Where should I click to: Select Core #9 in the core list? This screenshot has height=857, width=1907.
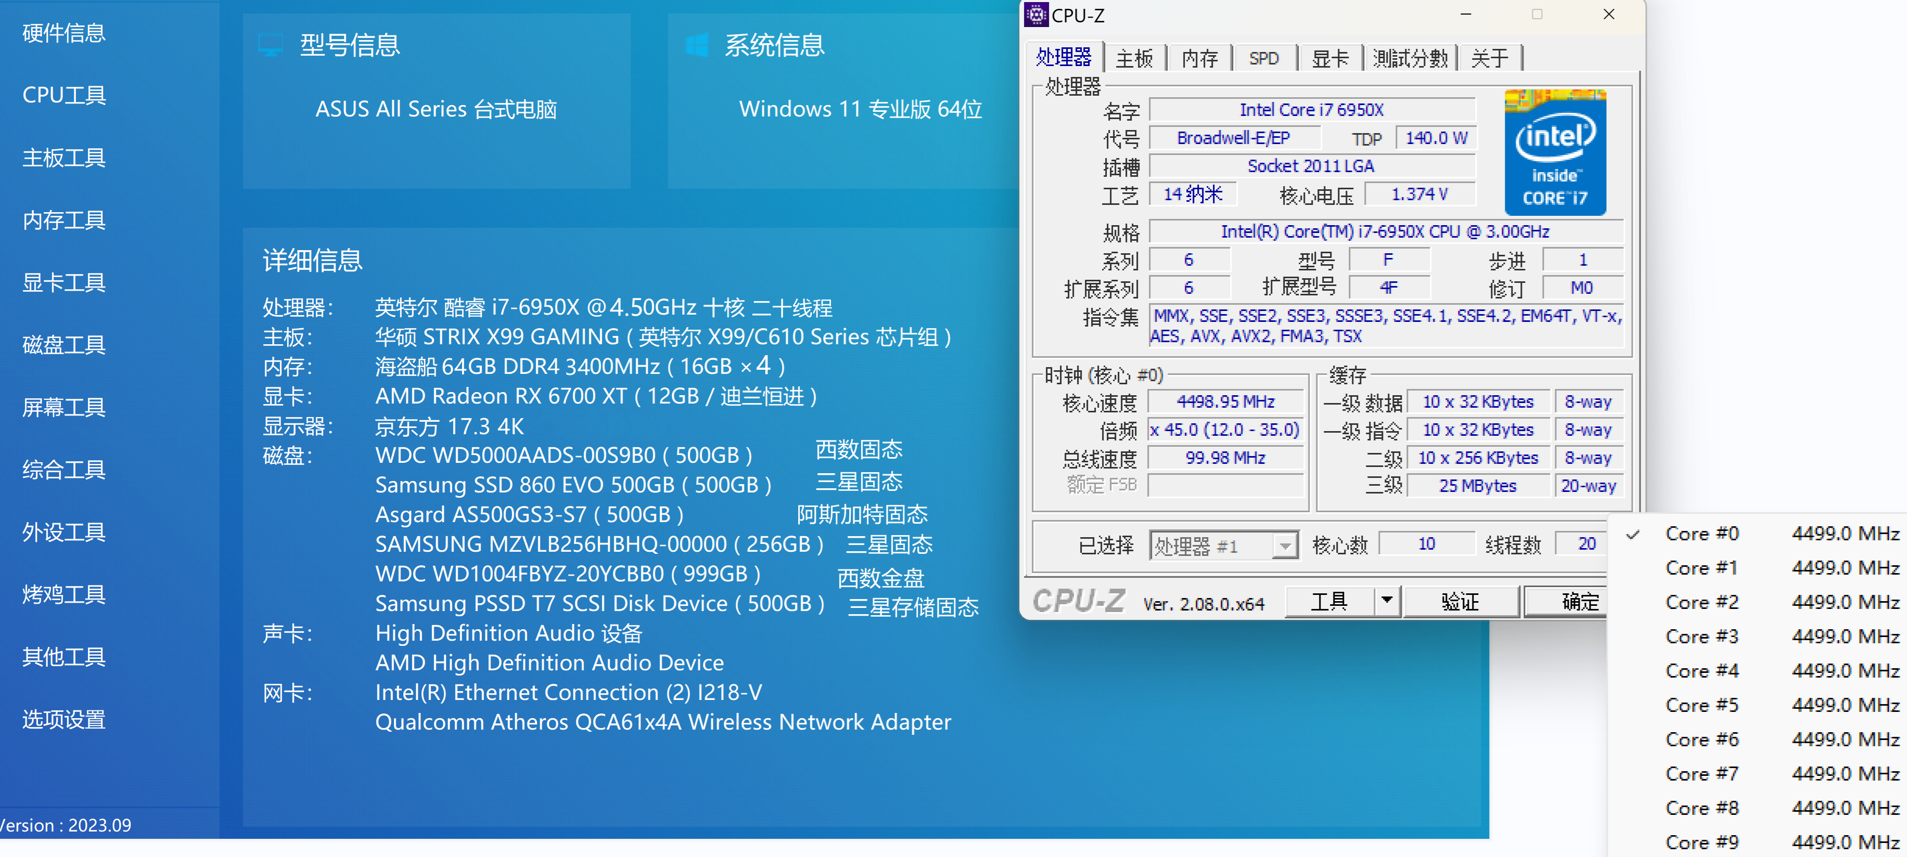(x=1758, y=841)
